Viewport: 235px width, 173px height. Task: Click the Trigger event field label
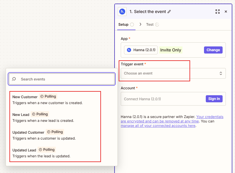[132, 64]
